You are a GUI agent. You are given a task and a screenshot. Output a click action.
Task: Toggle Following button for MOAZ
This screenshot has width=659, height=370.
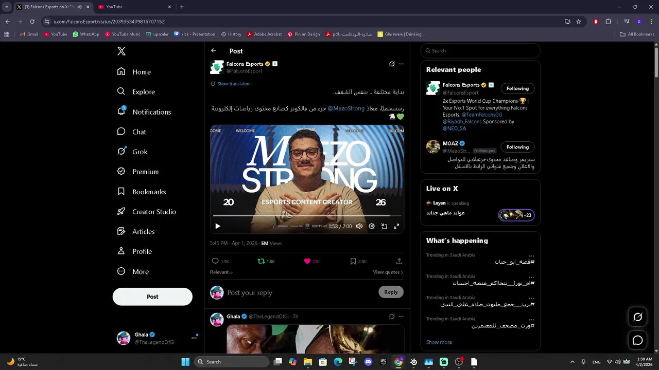[517, 147]
